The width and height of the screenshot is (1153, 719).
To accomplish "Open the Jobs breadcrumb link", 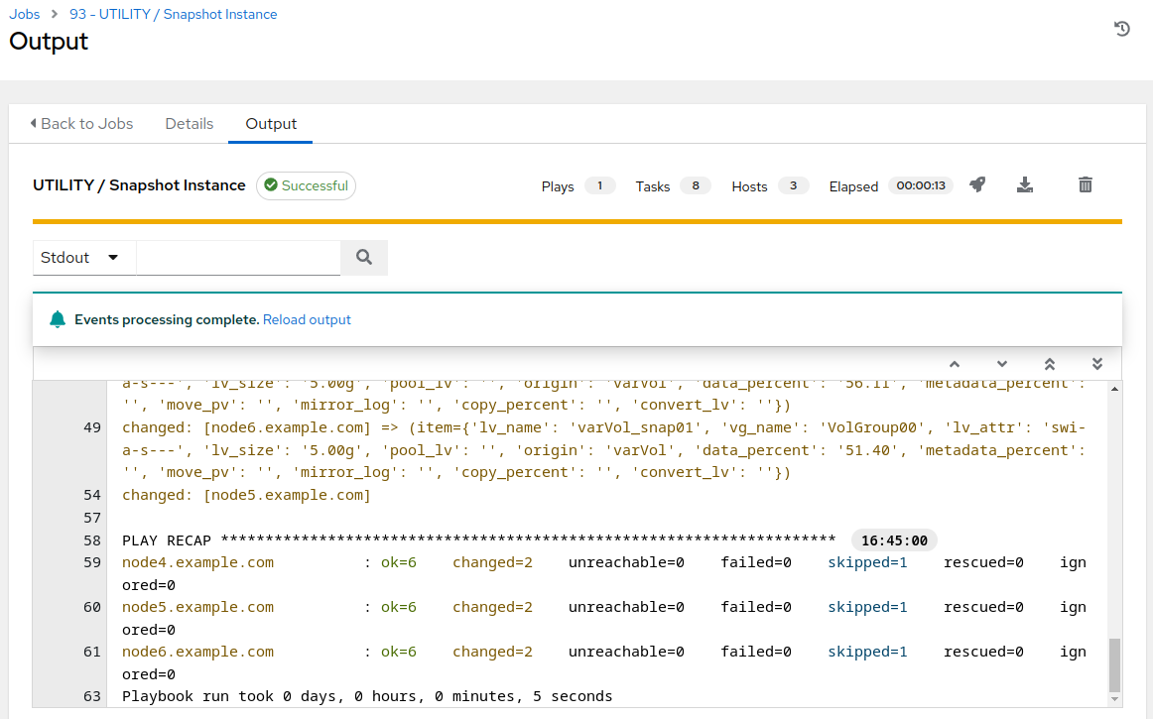I will click(24, 14).
